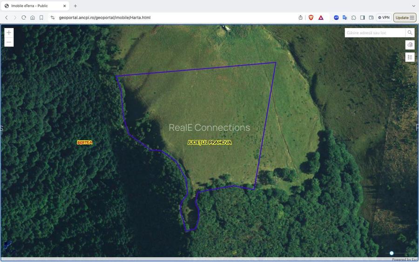Bookmark this page using the bookmark icon
The height and width of the screenshot is (262, 419).
click(x=41, y=18)
